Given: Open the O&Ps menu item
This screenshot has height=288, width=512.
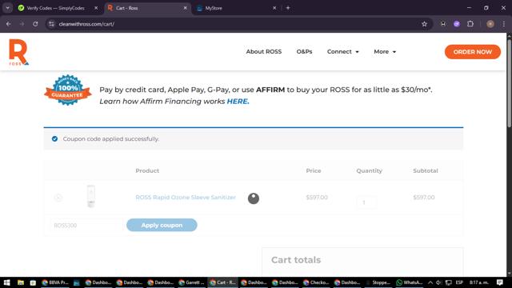Looking at the screenshot, I should [x=304, y=51].
